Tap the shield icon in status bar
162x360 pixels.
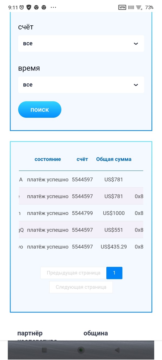tap(29, 8)
